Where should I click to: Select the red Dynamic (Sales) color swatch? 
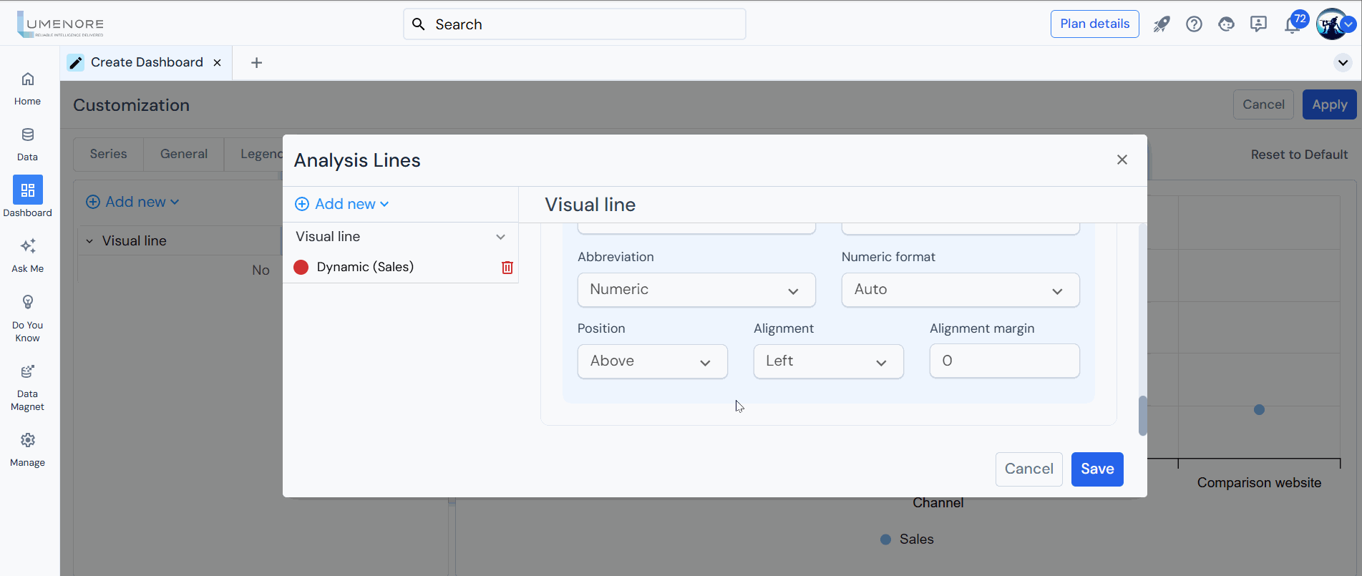pyautogui.click(x=301, y=267)
